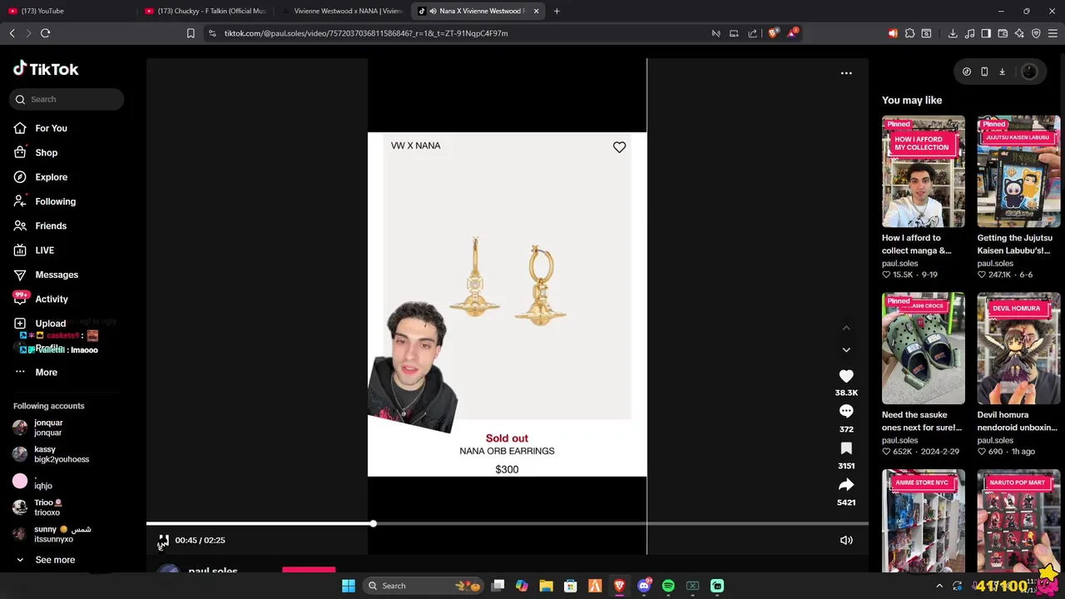
Task: Open 'Need the sasuke ones' crocs video
Action: (924, 348)
